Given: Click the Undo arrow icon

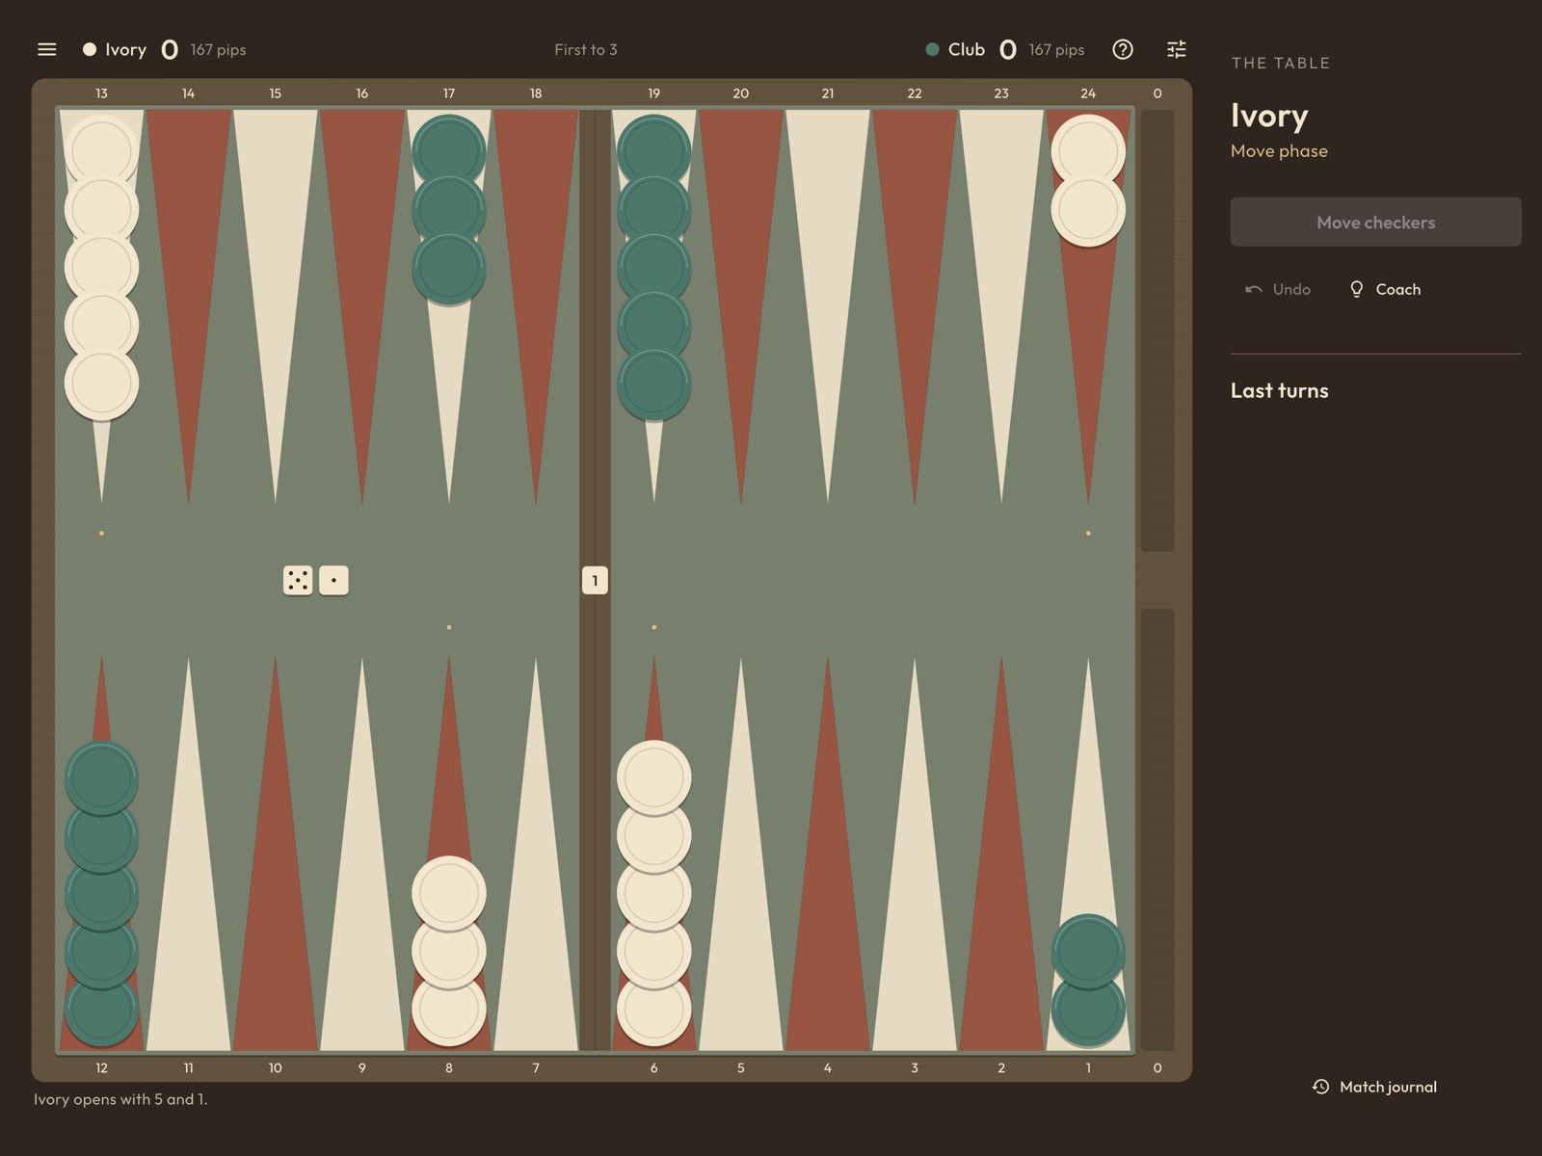Looking at the screenshot, I should (x=1254, y=289).
